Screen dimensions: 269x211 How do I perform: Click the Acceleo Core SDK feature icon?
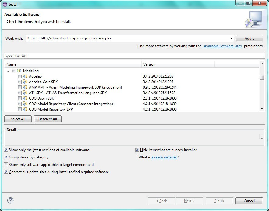pos(25,82)
